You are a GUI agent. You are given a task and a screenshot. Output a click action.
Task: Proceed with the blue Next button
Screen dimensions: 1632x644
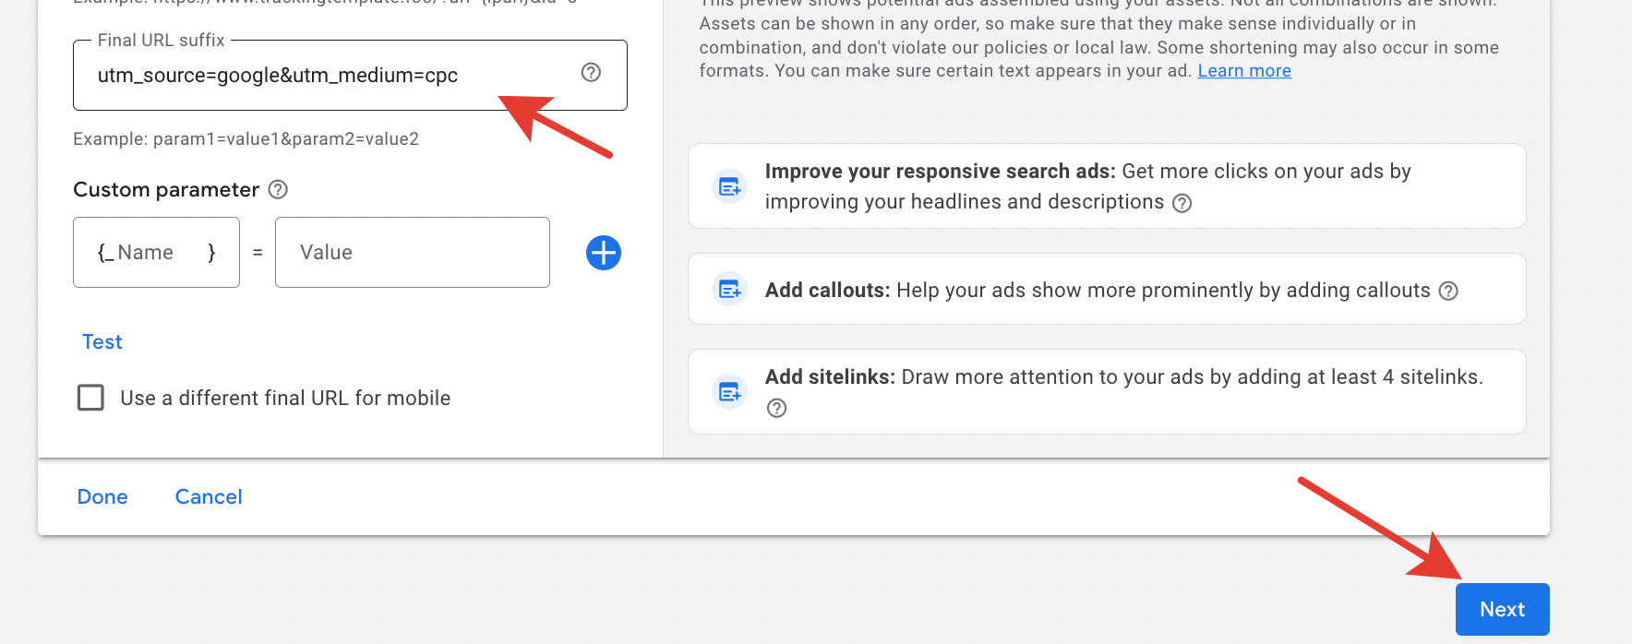[1502, 609]
